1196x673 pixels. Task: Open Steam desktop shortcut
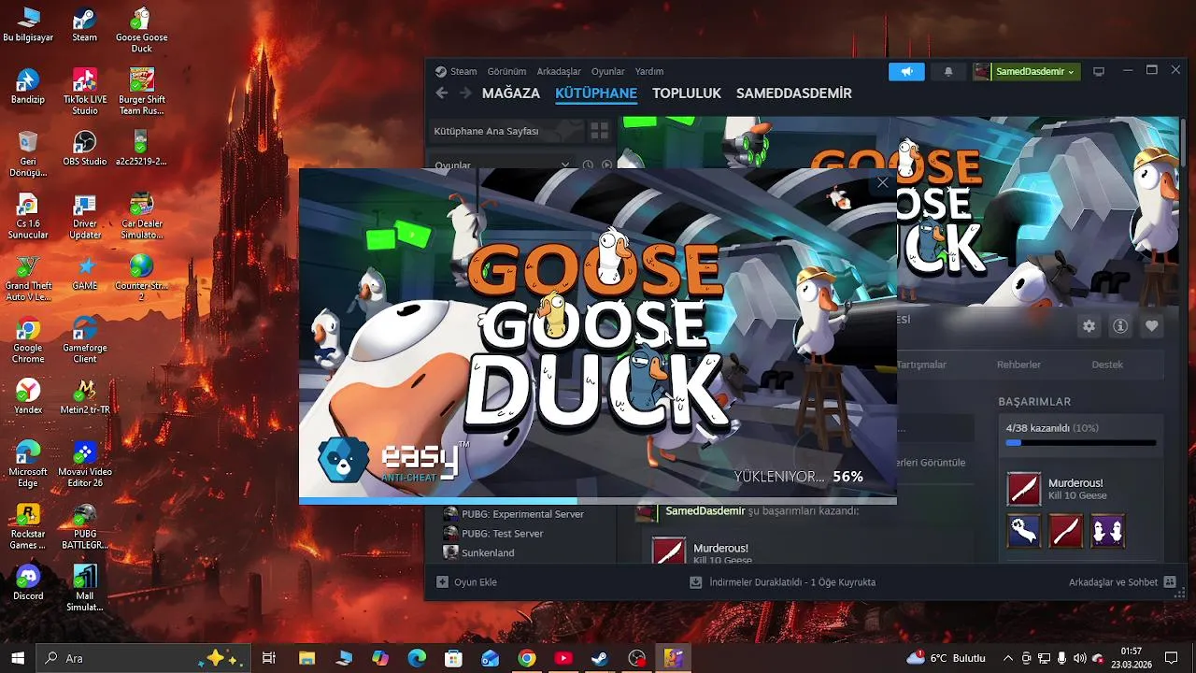[x=84, y=25]
